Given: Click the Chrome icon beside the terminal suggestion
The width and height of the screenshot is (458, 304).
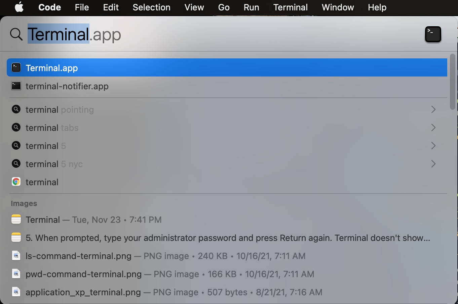Looking at the screenshot, I should 16,182.
